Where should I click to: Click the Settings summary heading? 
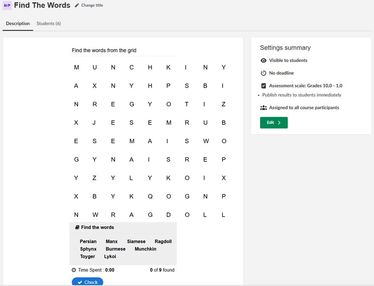point(285,48)
